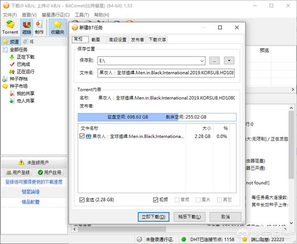Screen dimensions: 297x244
Task: Click the detail panel scroll up arrow
Action: coord(291,108)
